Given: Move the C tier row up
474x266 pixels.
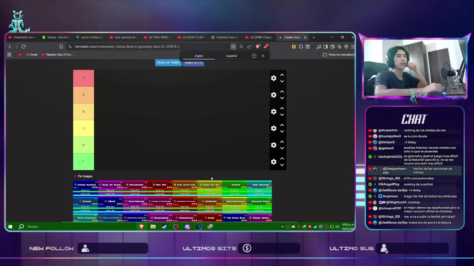Looking at the screenshot, I should click(x=282, y=125).
